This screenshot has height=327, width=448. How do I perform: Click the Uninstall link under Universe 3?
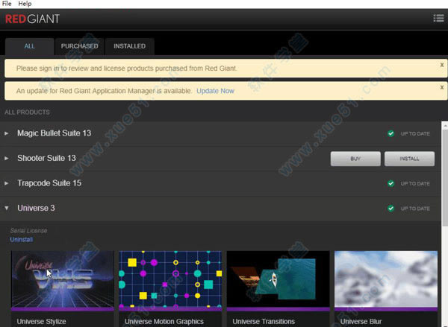click(x=22, y=239)
